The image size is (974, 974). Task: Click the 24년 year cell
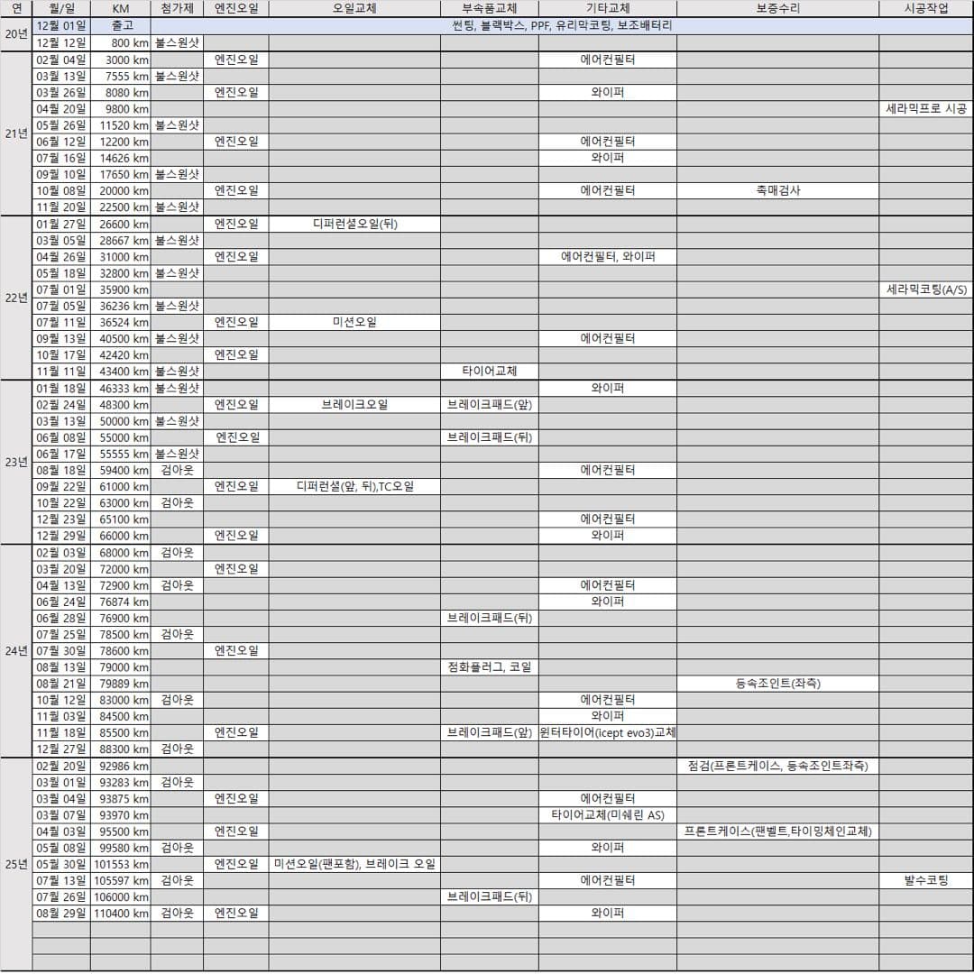click(x=16, y=651)
